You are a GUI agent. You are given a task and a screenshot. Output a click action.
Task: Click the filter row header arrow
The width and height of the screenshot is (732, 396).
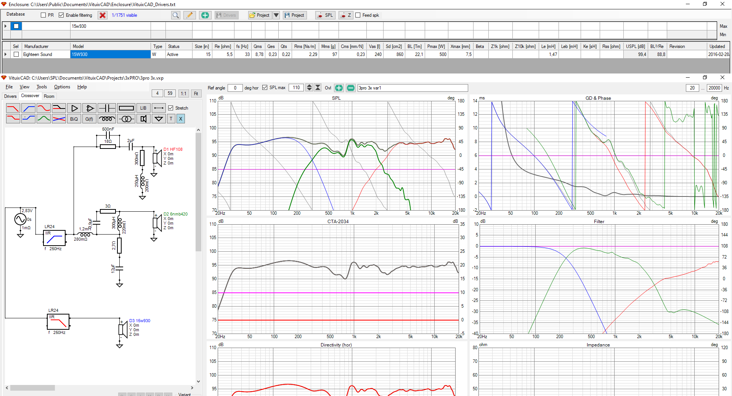point(5,26)
